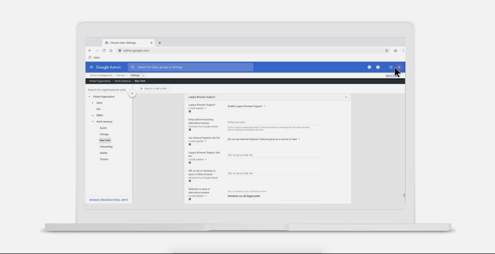Click the search for users, groups or settings box
The width and height of the screenshot is (495, 254).
[x=191, y=67]
